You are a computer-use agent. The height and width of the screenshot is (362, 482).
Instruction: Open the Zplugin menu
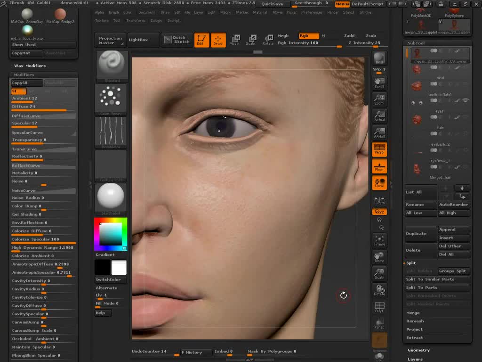(156, 21)
